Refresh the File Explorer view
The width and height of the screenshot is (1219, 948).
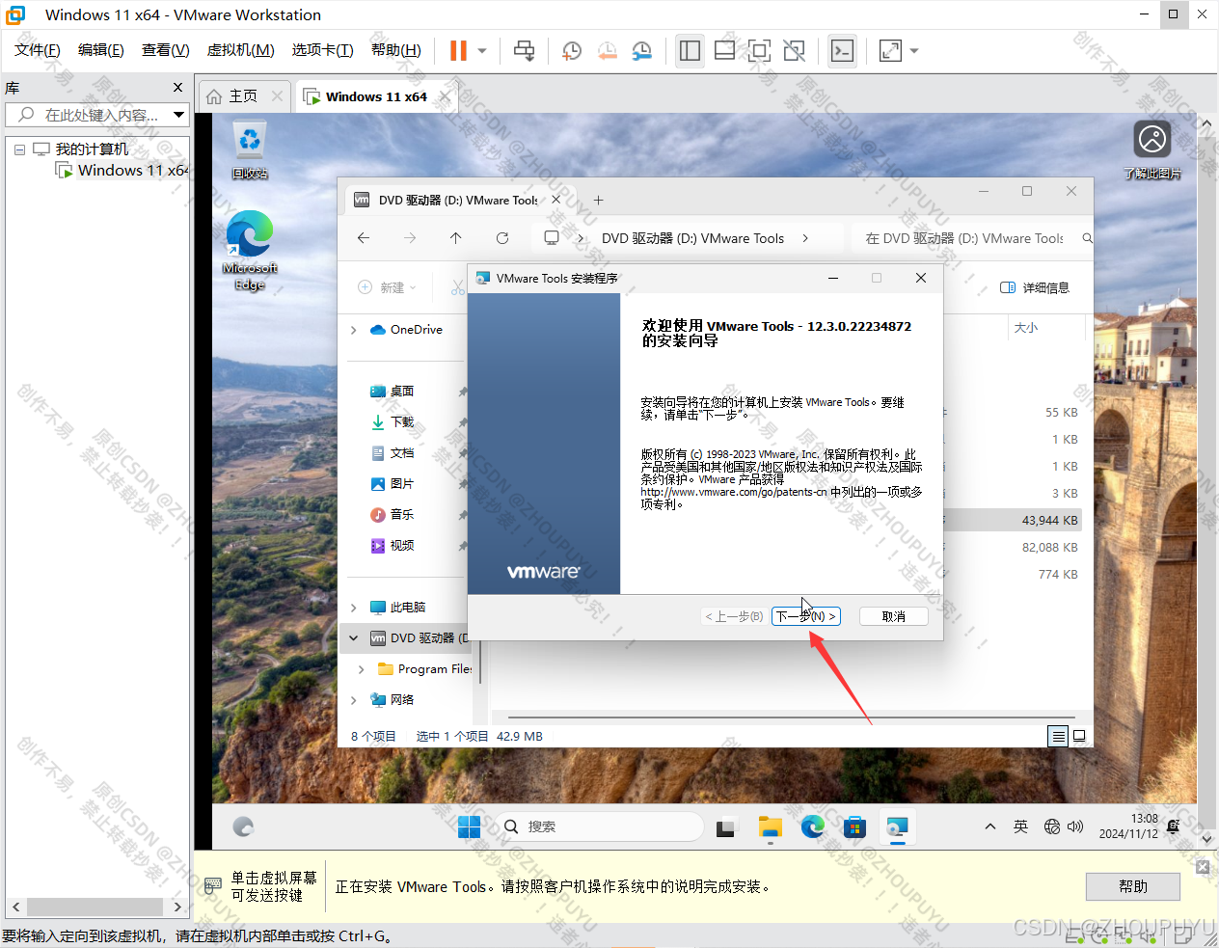tap(502, 238)
